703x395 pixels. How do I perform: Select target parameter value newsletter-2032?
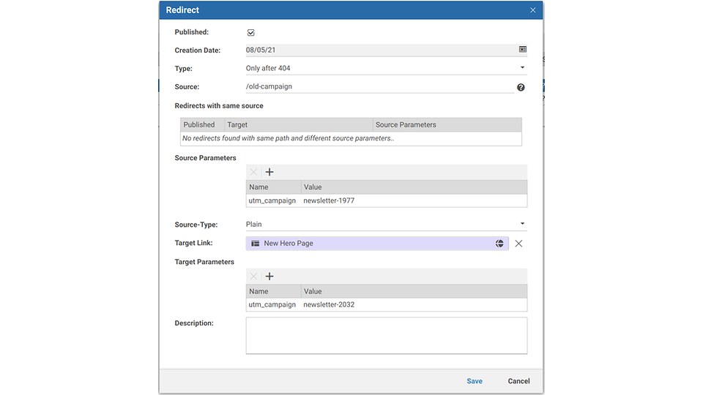[x=329, y=304]
